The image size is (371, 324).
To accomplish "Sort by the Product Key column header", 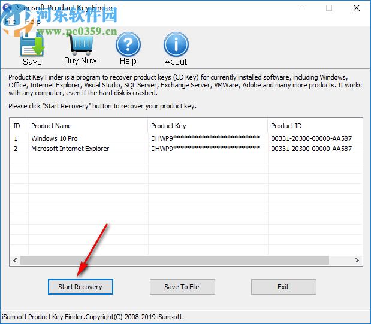I will tap(208, 126).
